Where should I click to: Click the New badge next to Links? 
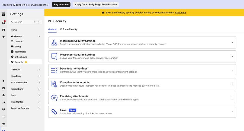tap(72, 110)
